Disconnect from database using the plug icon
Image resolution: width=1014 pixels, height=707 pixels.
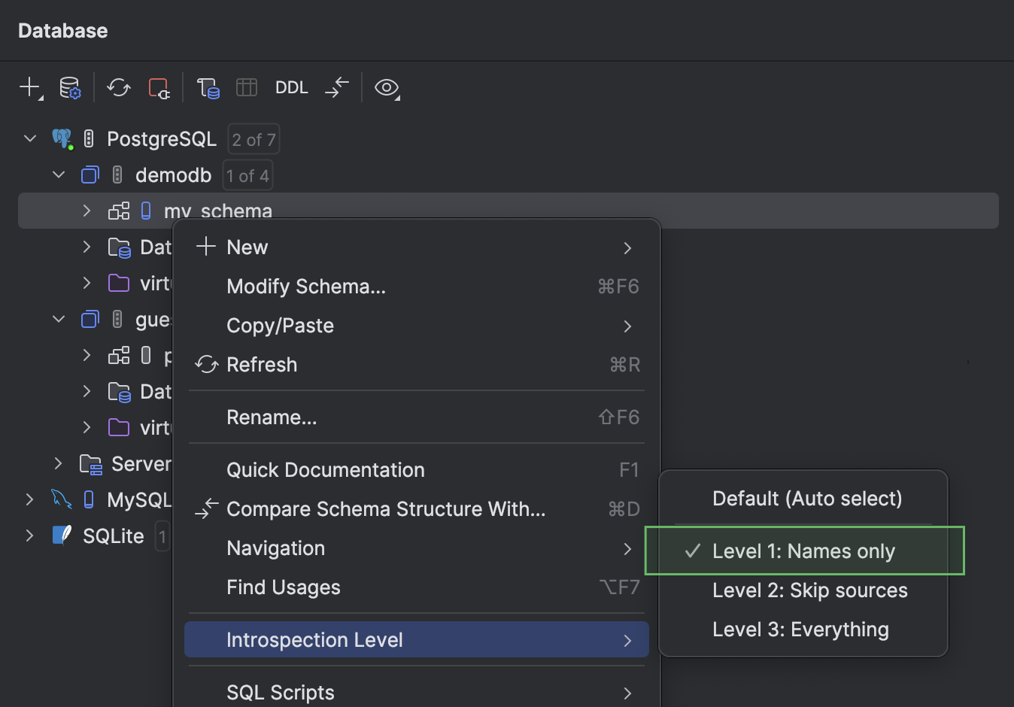tap(159, 87)
